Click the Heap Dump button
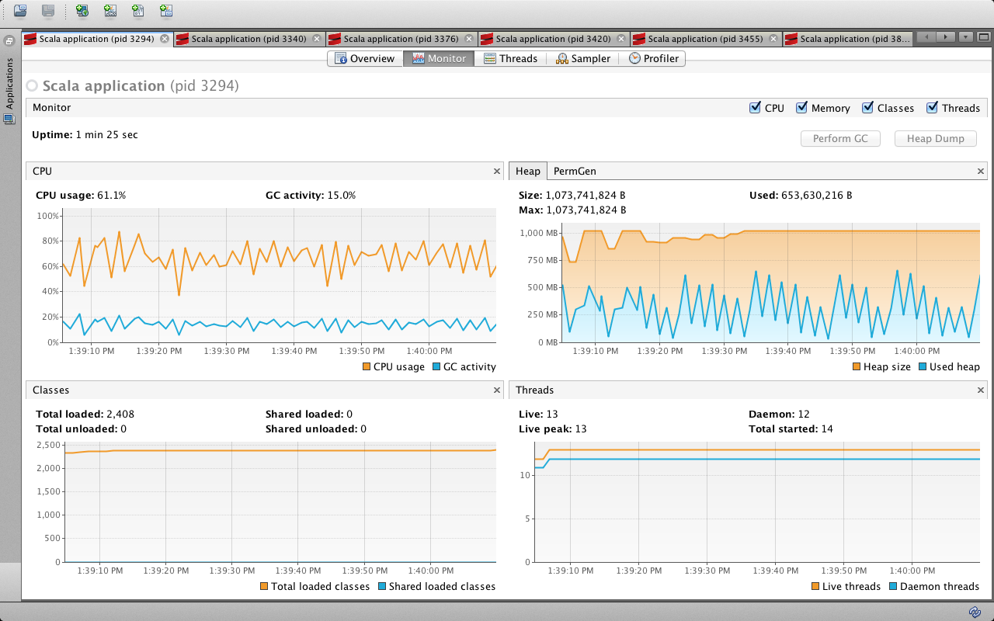The height and width of the screenshot is (621, 994). (x=935, y=139)
